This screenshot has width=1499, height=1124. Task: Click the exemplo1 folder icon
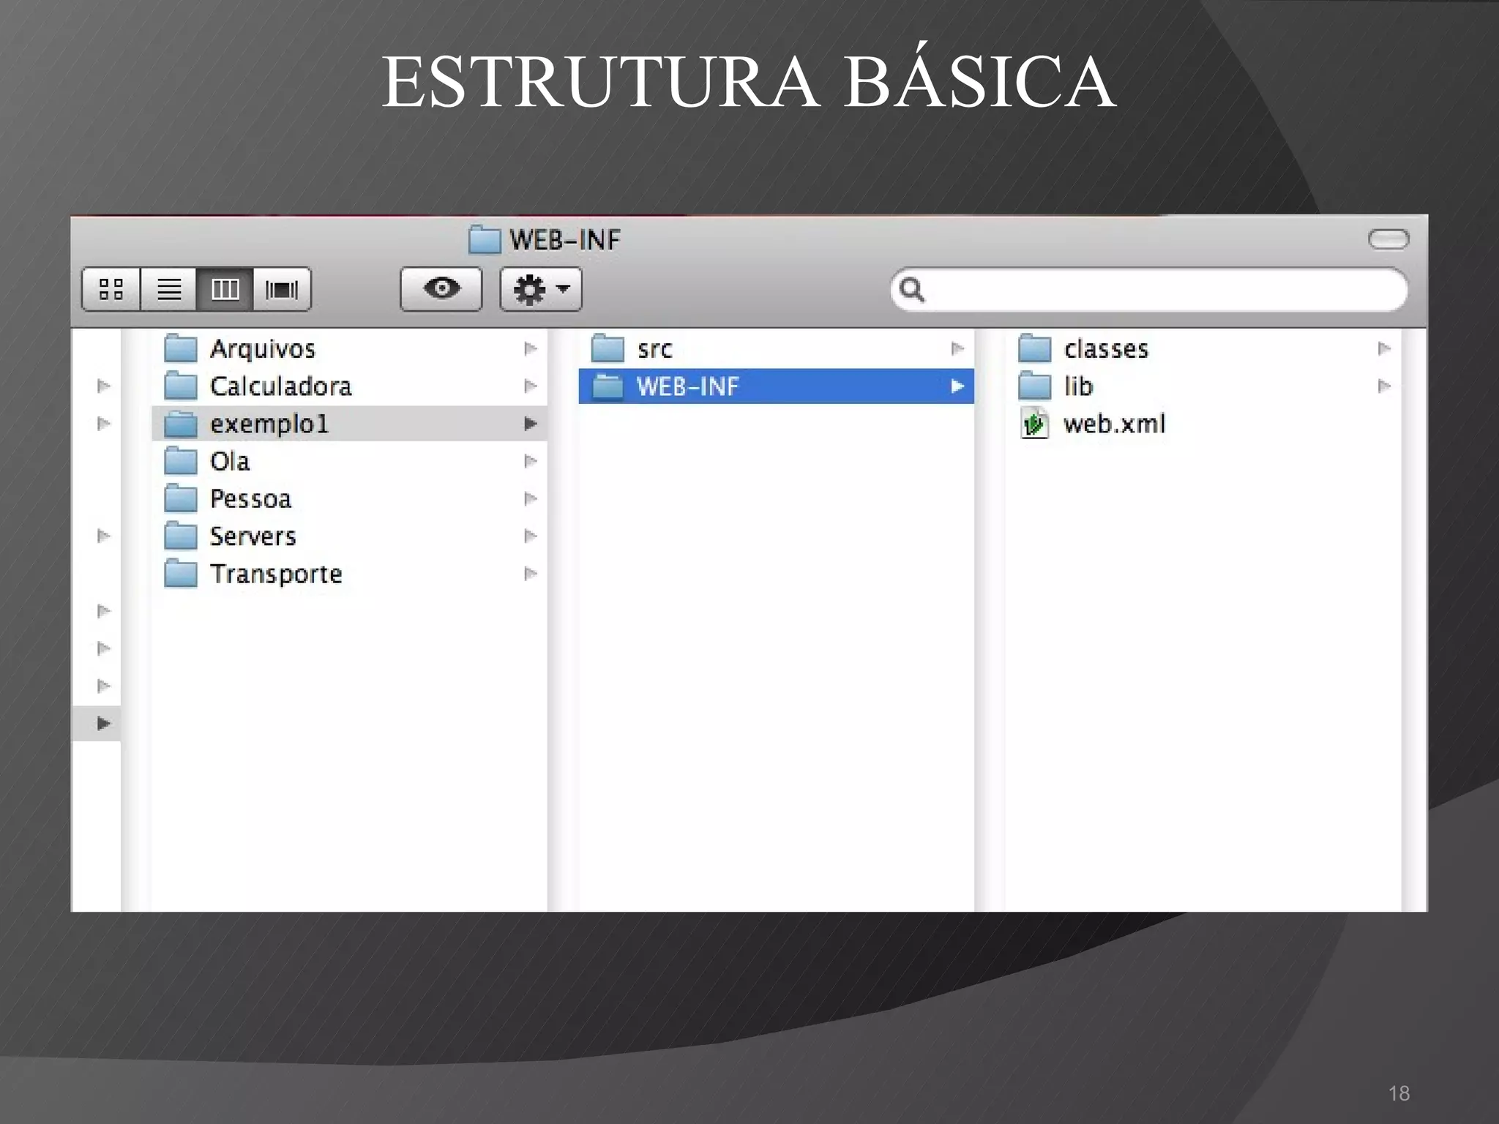click(x=181, y=424)
